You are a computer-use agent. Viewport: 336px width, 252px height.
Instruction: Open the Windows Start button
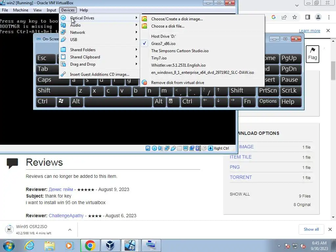[x=8, y=245]
